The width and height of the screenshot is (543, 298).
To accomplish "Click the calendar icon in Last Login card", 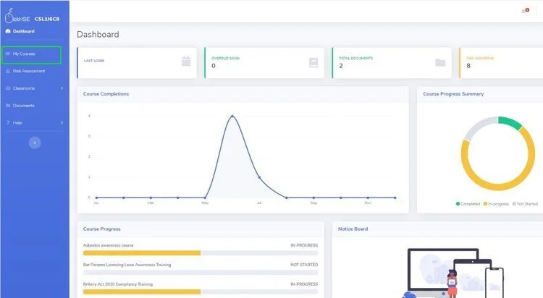I will coord(186,61).
